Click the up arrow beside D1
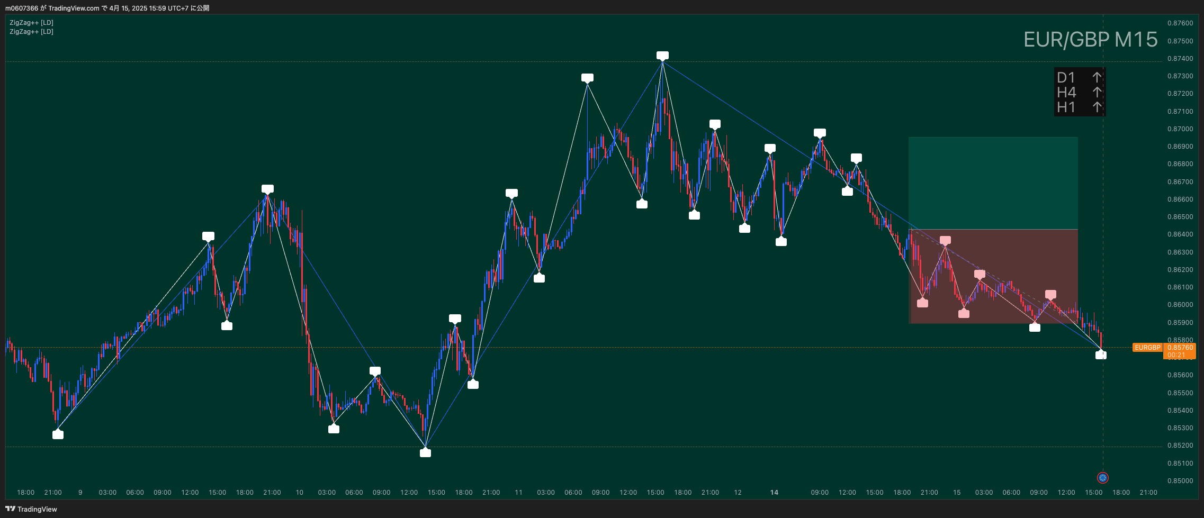 tap(1097, 77)
